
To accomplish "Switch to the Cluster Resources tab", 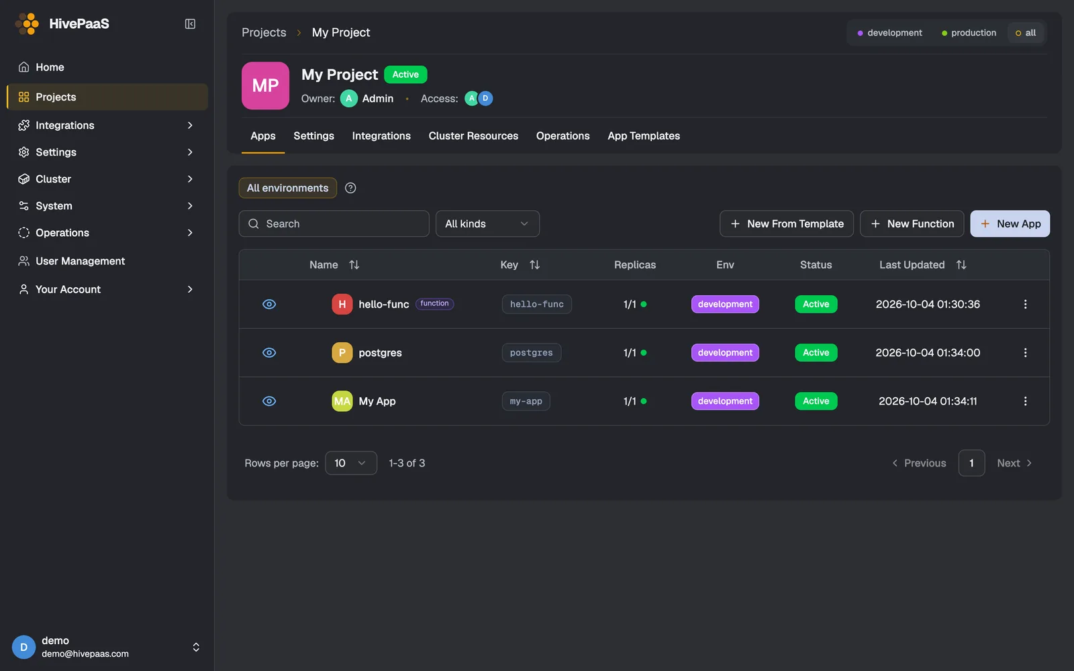I will [x=473, y=136].
